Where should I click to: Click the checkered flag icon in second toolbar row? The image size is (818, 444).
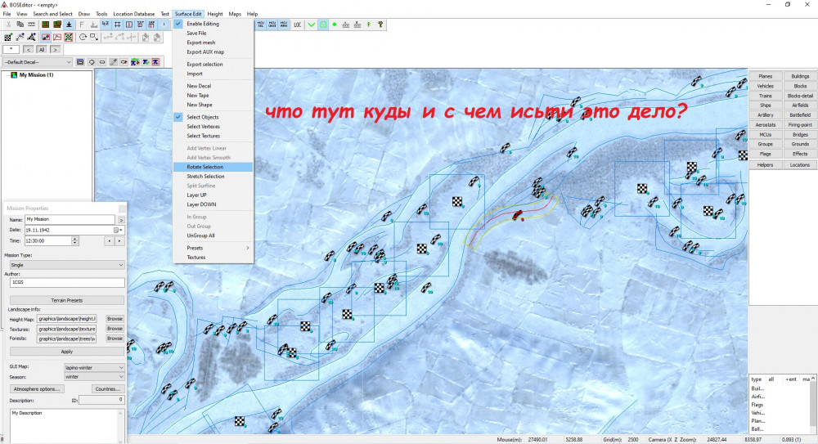[8, 37]
